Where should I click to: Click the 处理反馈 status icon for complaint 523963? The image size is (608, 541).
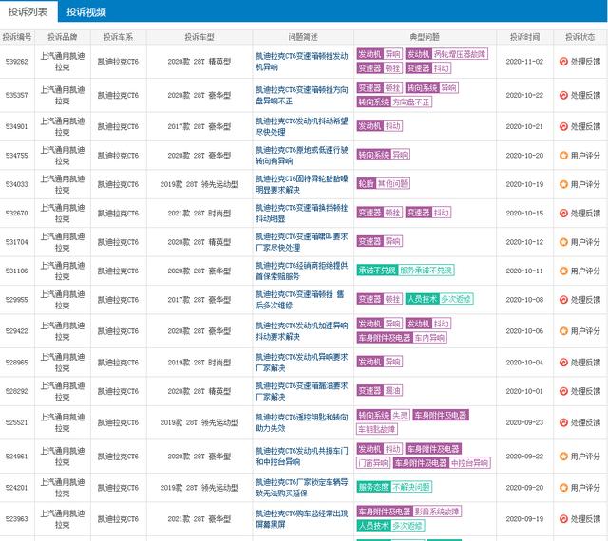pos(563,519)
